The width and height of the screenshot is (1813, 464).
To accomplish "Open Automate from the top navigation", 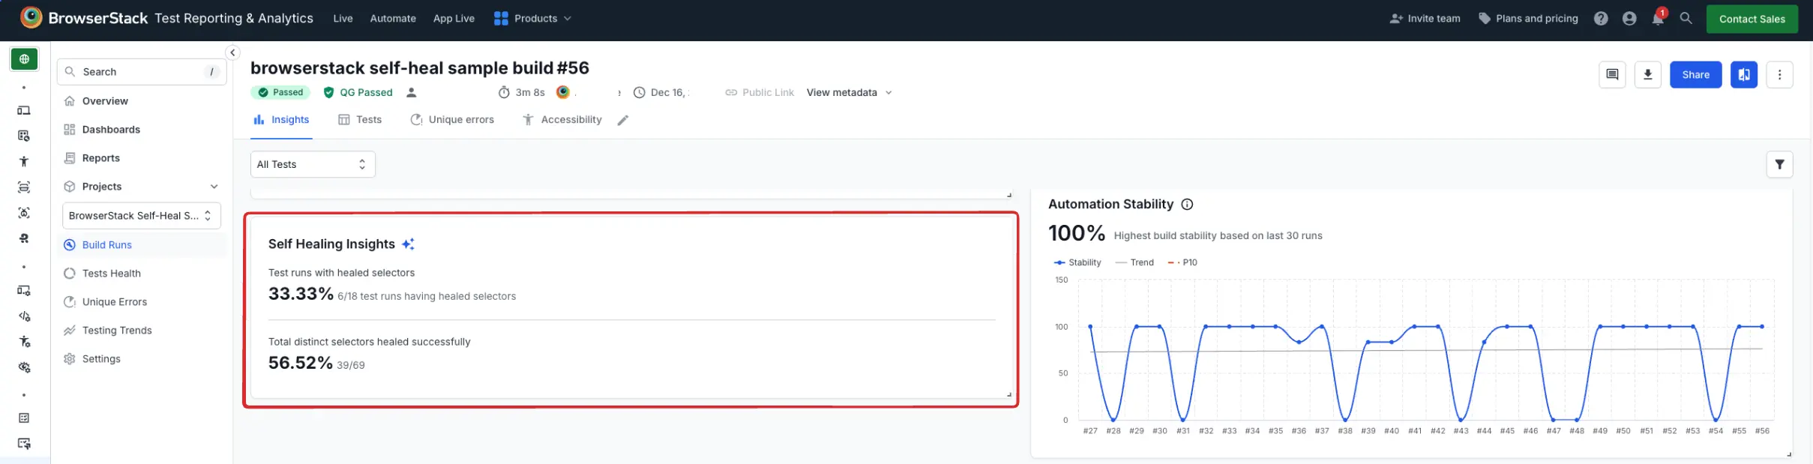I will click(x=393, y=18).
